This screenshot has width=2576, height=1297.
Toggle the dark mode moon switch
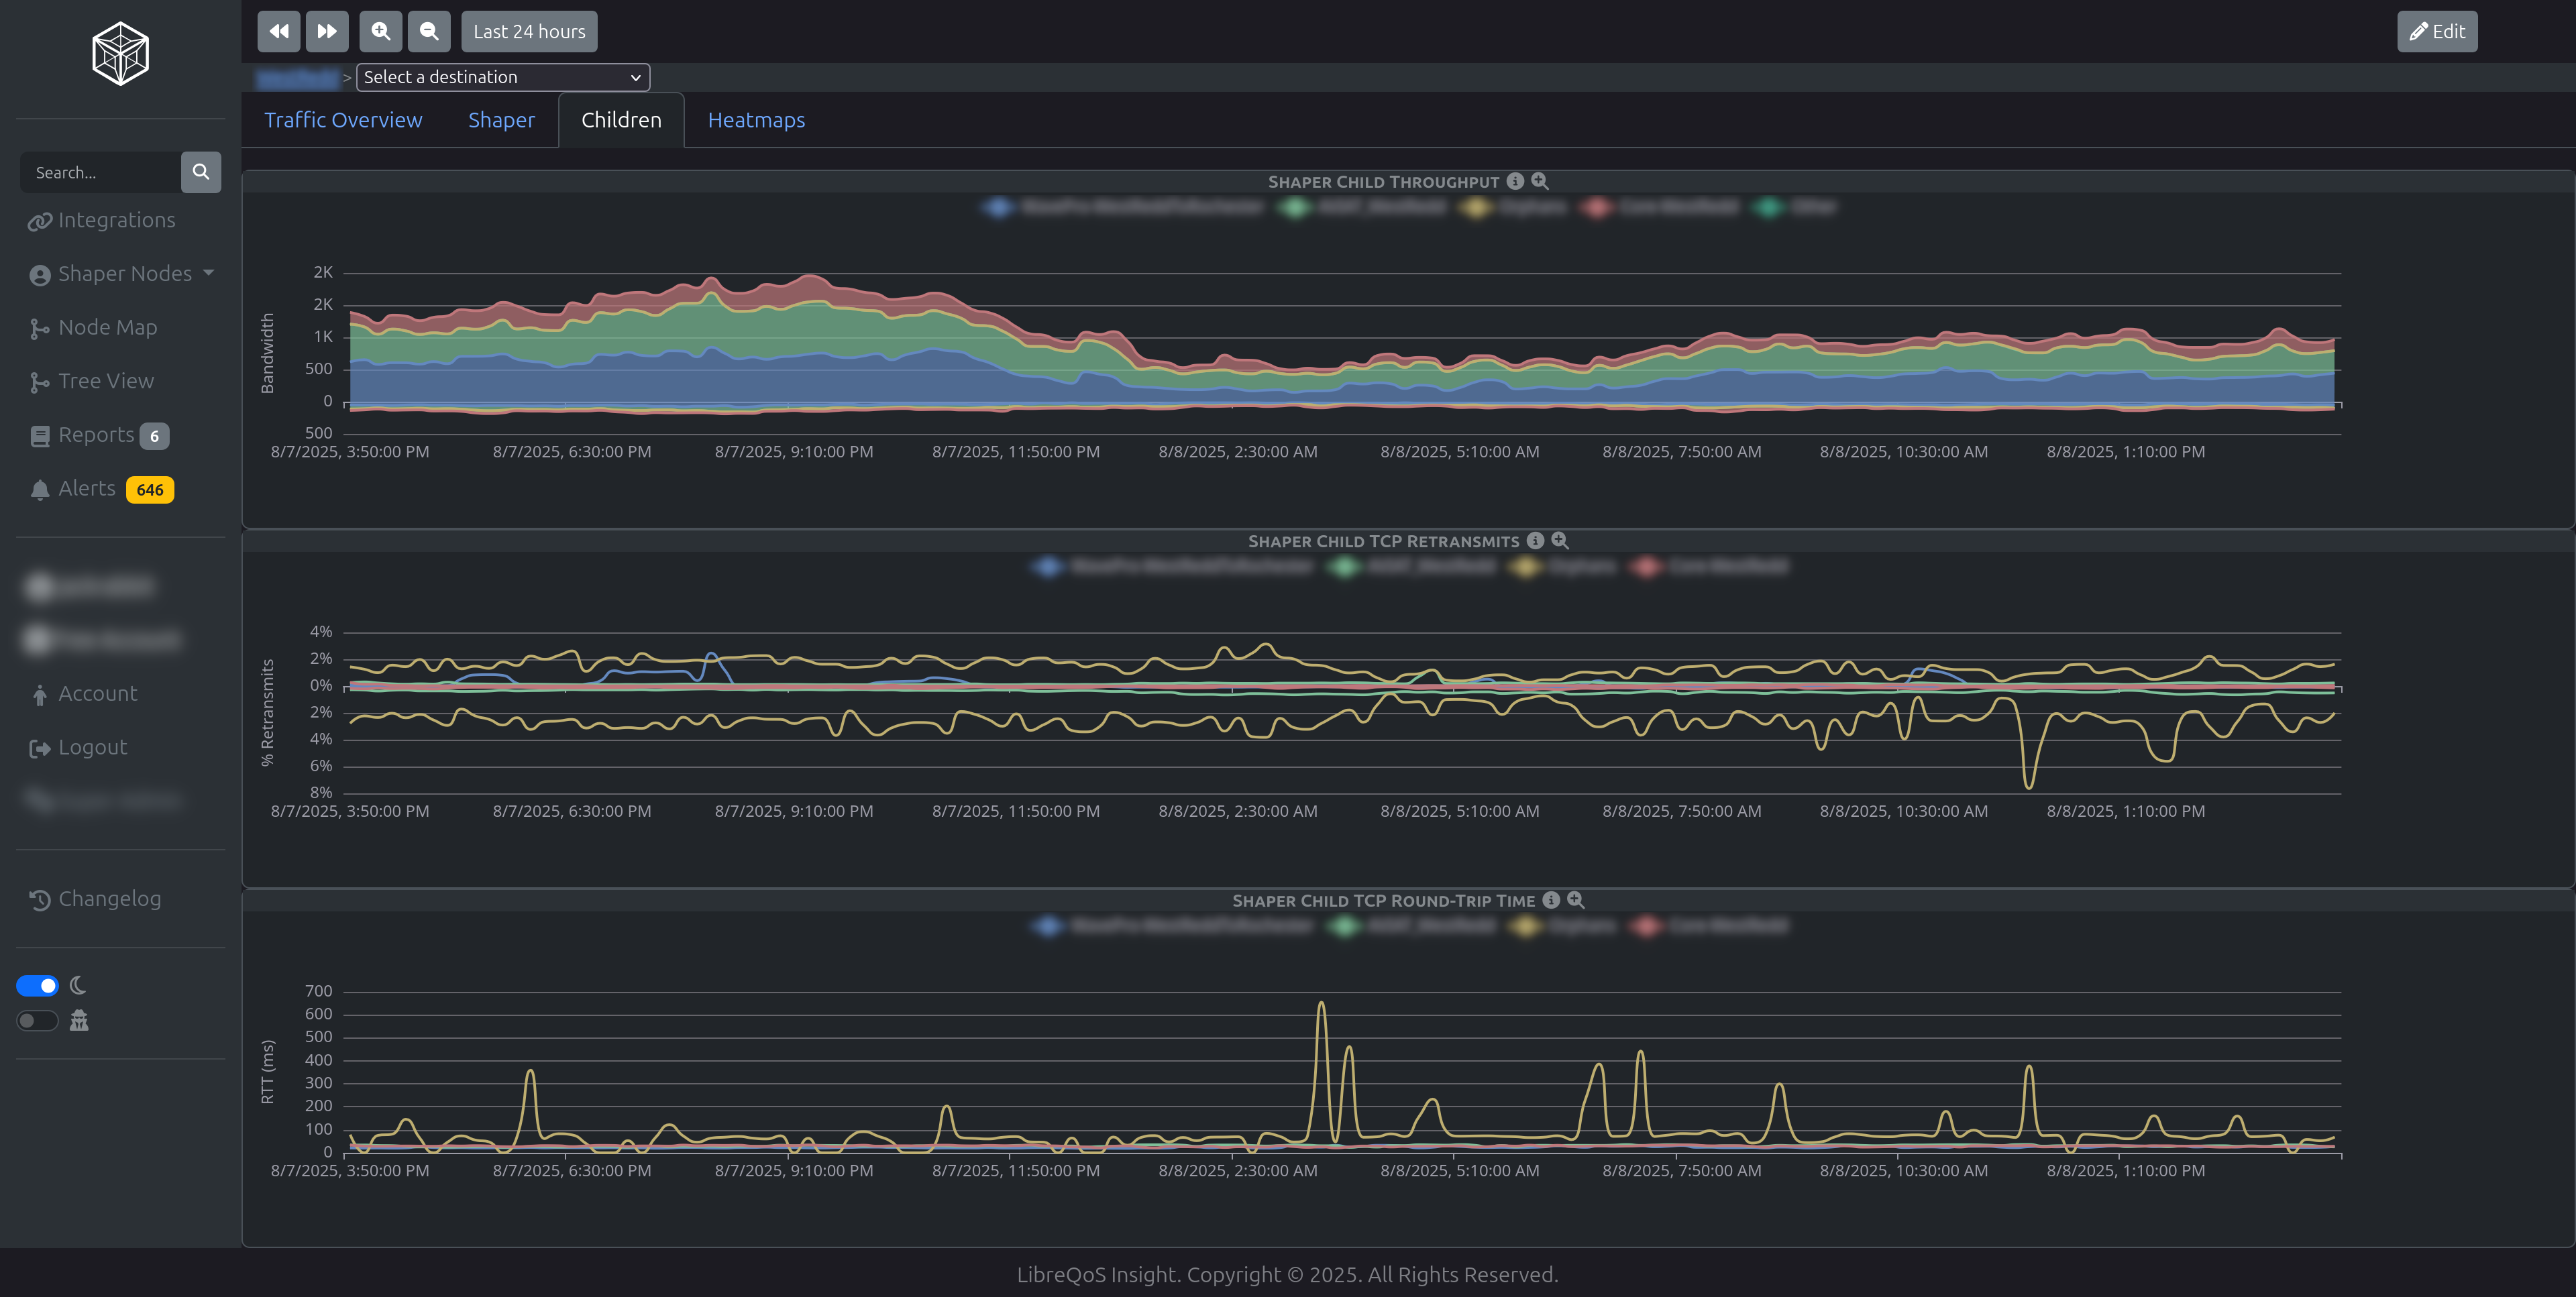coord(38,986)
